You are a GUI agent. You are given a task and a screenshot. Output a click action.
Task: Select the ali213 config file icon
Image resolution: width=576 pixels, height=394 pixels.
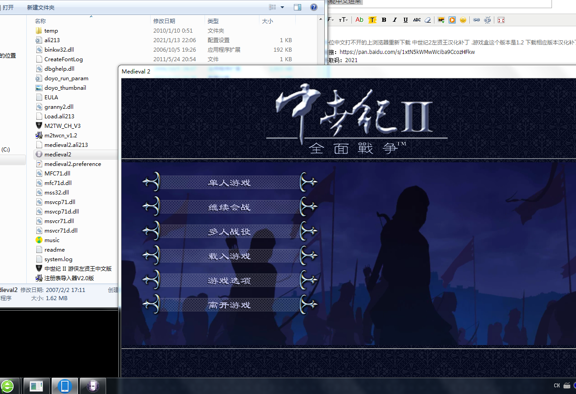(39, 40)
